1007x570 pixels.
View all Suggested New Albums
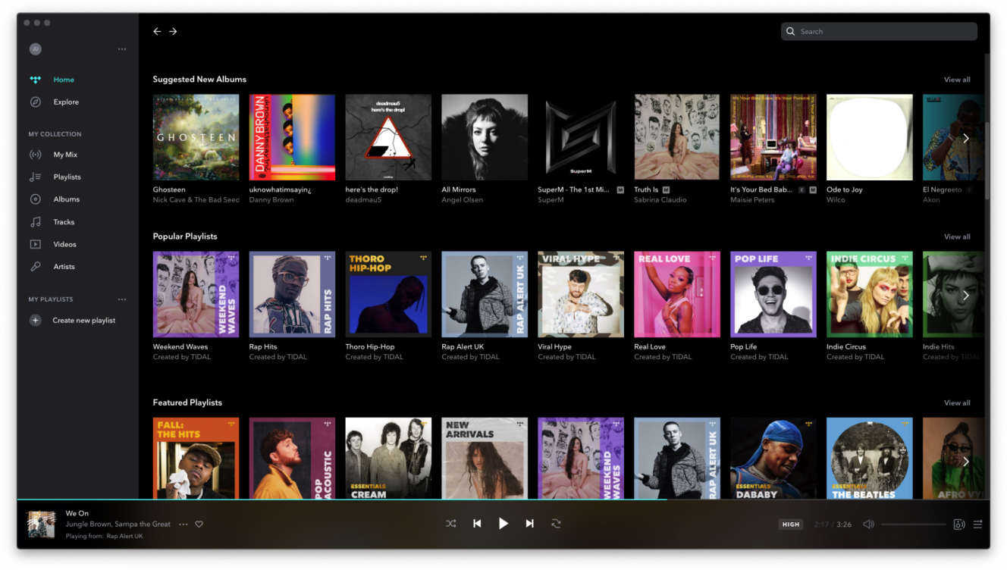point(957,80)
